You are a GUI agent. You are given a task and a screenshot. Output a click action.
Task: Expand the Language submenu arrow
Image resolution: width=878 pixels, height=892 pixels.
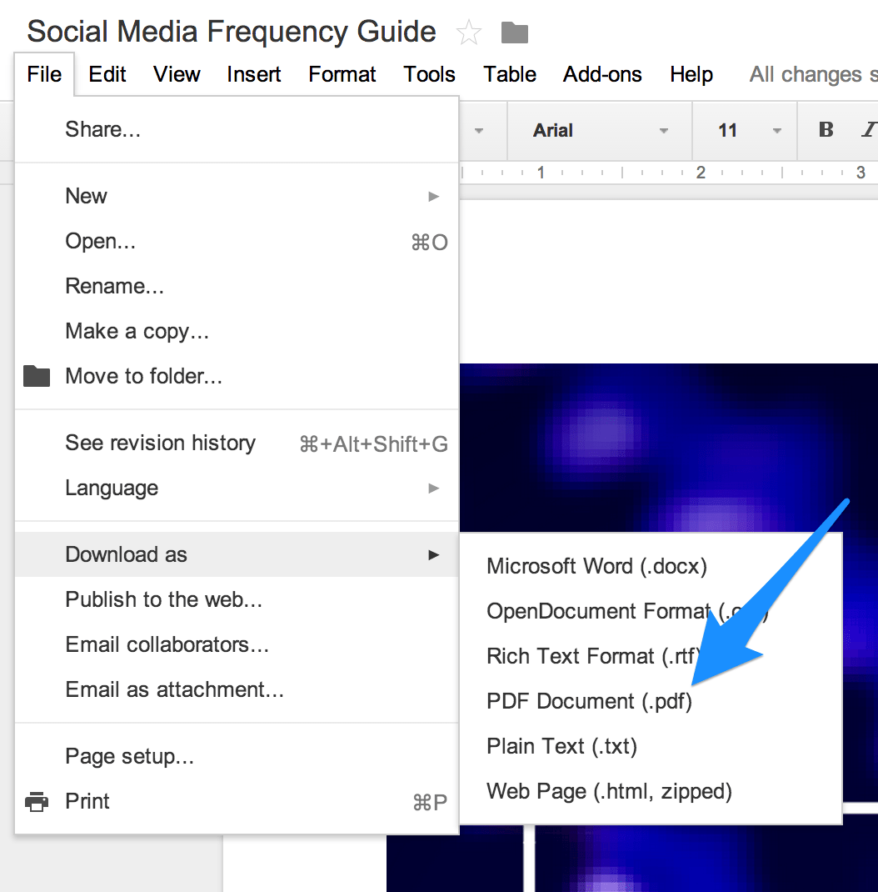[432, 489]
